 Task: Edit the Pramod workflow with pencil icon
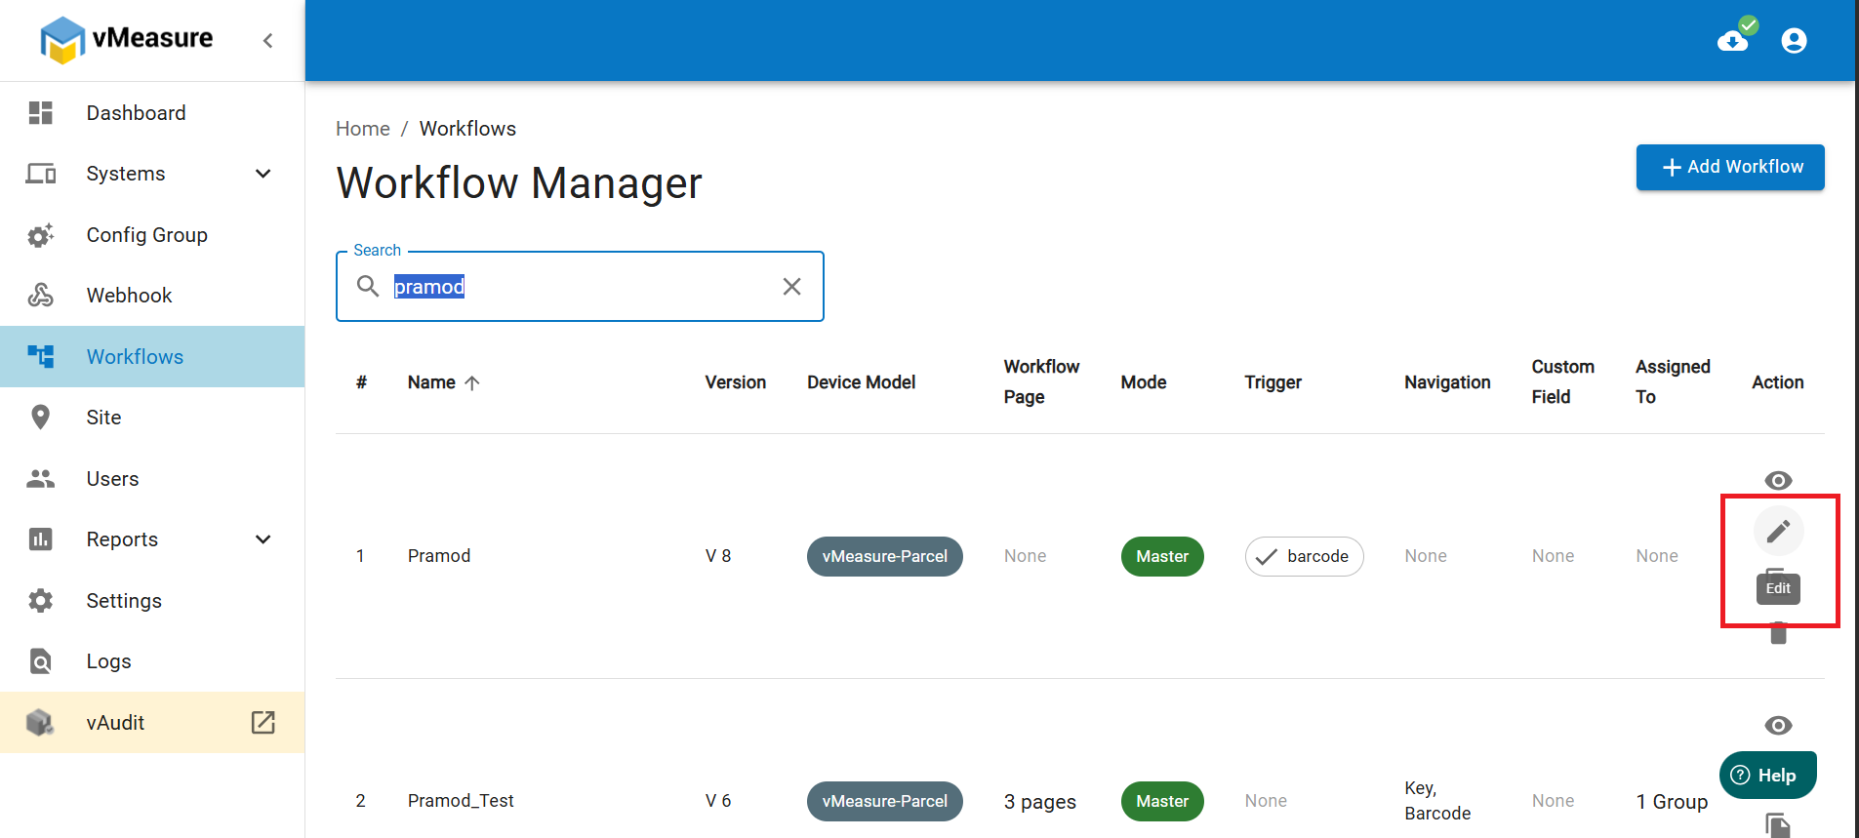1778,531
